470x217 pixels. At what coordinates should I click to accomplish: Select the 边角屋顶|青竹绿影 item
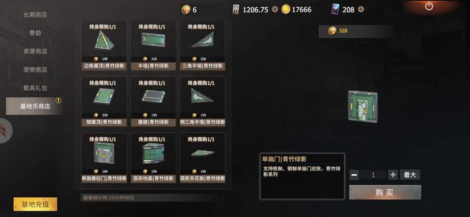click(104, 46)
